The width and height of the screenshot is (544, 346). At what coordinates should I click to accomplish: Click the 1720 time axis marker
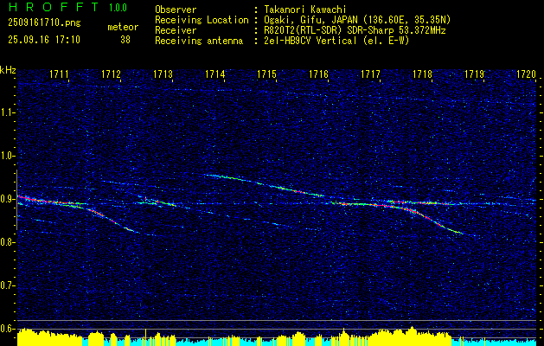pyautogui.click(x=527, y=74)
